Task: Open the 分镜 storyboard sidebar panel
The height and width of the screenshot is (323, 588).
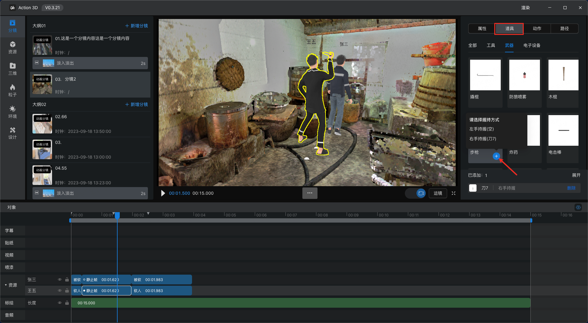Action: coord(13,26)
